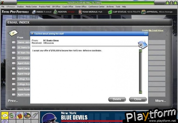178x123 pixels.
Task: Click the message scrollbar track
Action: click(141, 71)
